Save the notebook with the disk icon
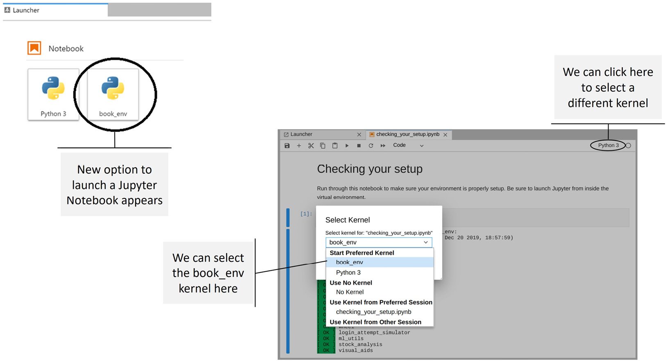 click(287, 145)
